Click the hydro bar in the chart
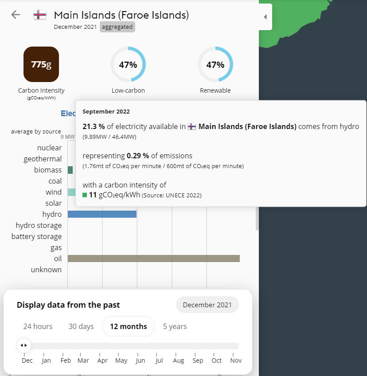367x376 pixels. (x=102, y=214)
